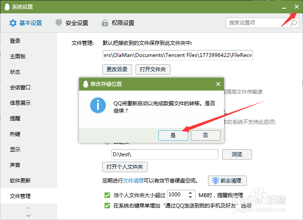The height and width of the screenshot is (220, 303).
Task: Click the shield icon for security settings
Action: click(59, 23)
